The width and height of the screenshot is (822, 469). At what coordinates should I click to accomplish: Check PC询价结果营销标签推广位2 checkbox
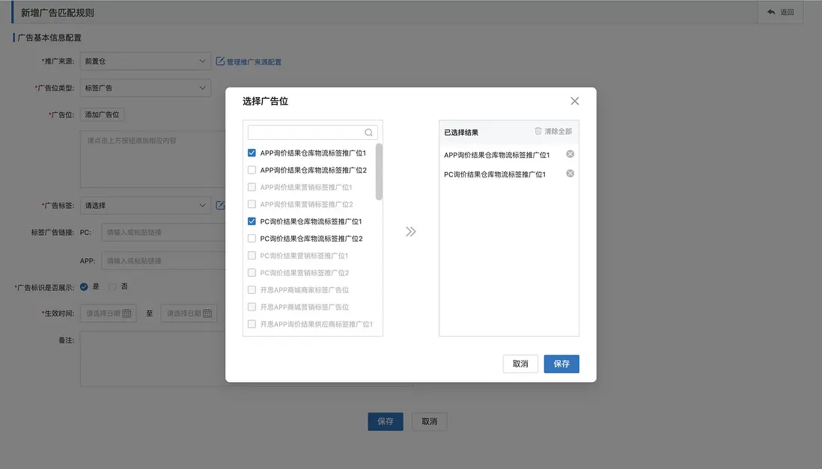252,272
